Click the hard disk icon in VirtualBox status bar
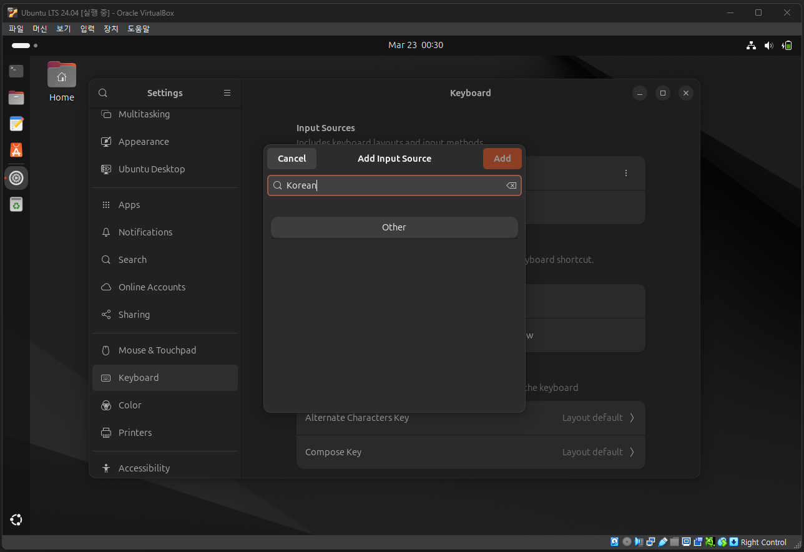Image resolution: width=804 pixels, height=552 pixels. (614, 542)
